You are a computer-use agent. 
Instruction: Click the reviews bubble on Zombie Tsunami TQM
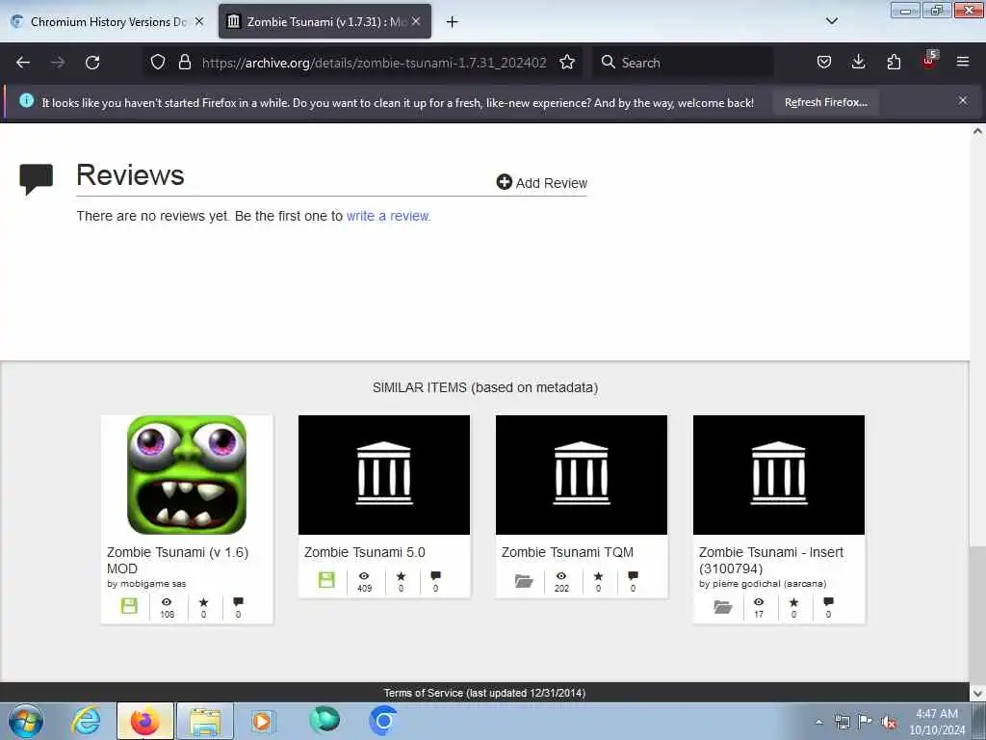point(634,576)
